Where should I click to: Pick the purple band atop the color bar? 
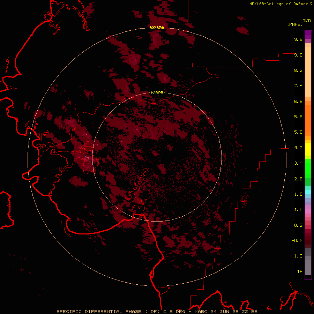(308, 35)
